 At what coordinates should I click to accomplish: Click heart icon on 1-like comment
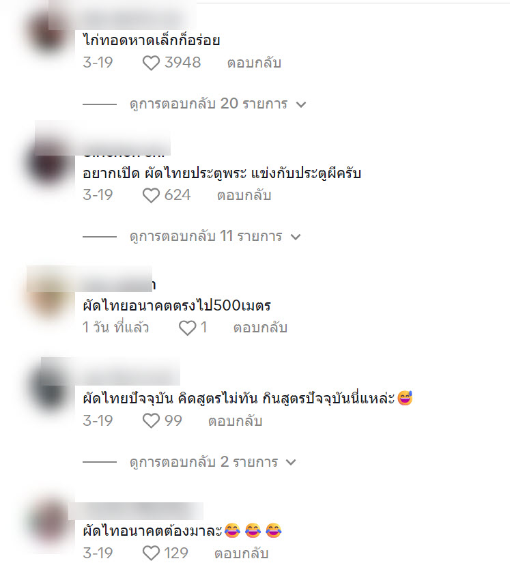click(x=187, y=328)
